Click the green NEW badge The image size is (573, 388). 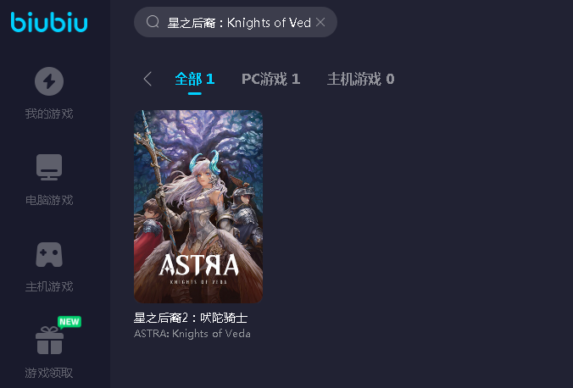coord(69,322)
